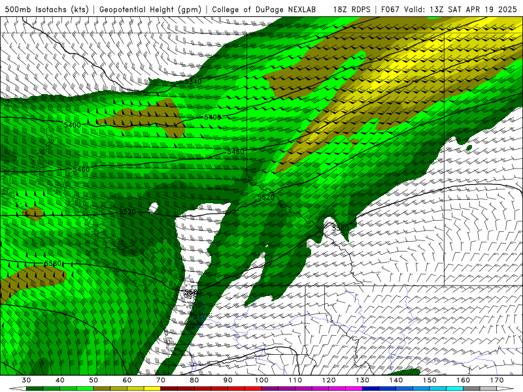The height and width of the screenshot is (392, 523).
Task: Click the bright yellow swatch in color bar
Action: (152, 389)
